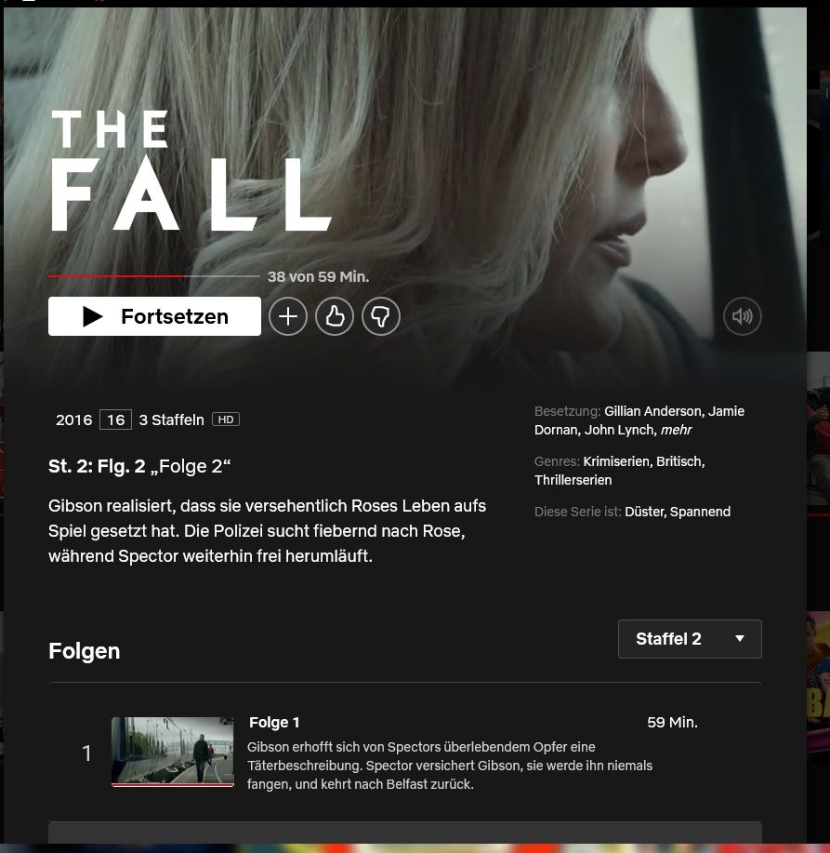Click the "mehr" cast link
Viewport: 830px width, 853px height.
[x=676, y=430]
